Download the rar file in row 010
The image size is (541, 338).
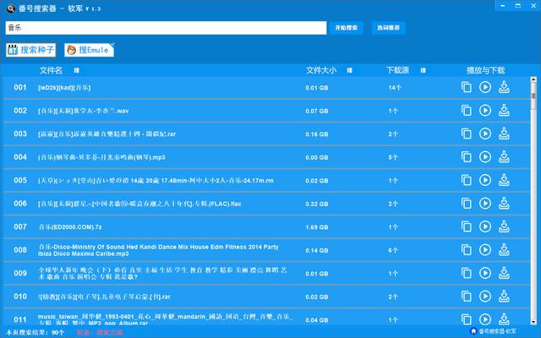pyautogui.click(x=504, y=296)
